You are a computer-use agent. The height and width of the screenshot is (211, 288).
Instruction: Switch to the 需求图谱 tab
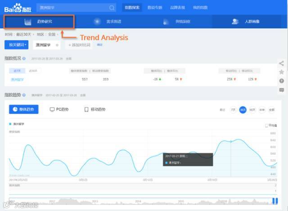(x=108, y=22)
